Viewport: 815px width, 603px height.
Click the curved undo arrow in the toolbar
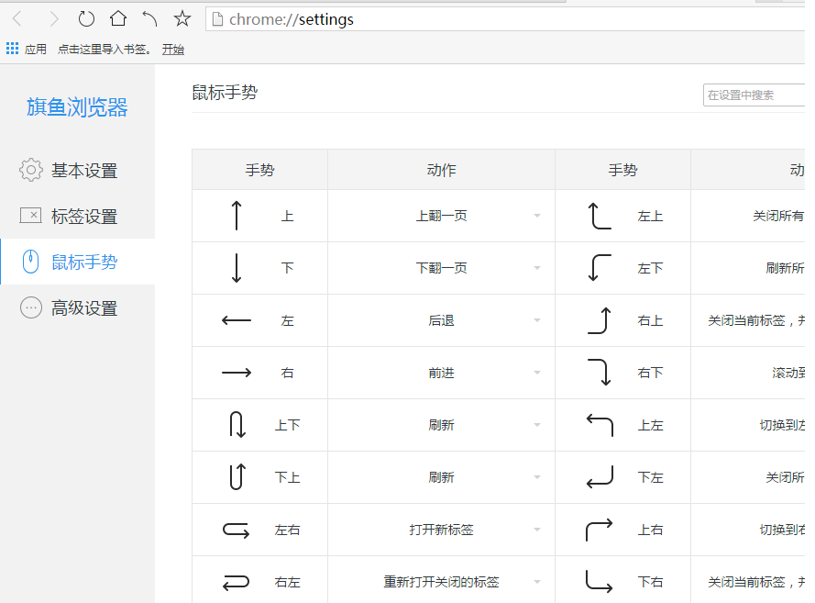click(151, 18)
